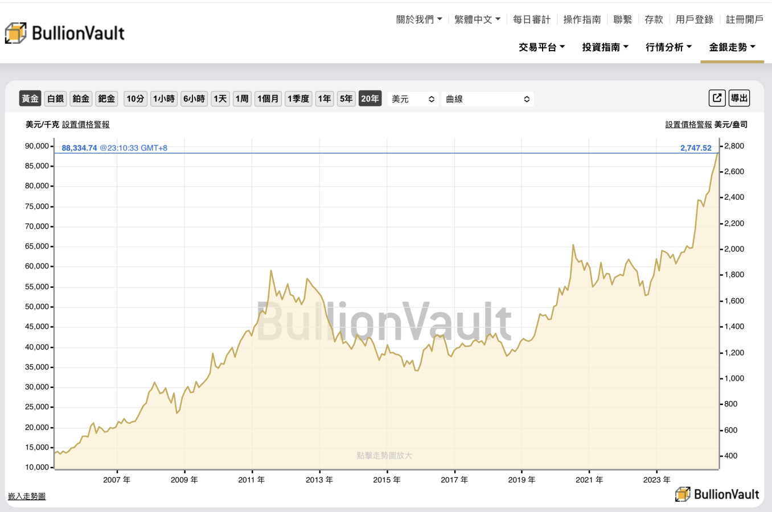772x512 pixels.
Task: Expand the 關於我們 menu
Action: [x=419, y=19]
